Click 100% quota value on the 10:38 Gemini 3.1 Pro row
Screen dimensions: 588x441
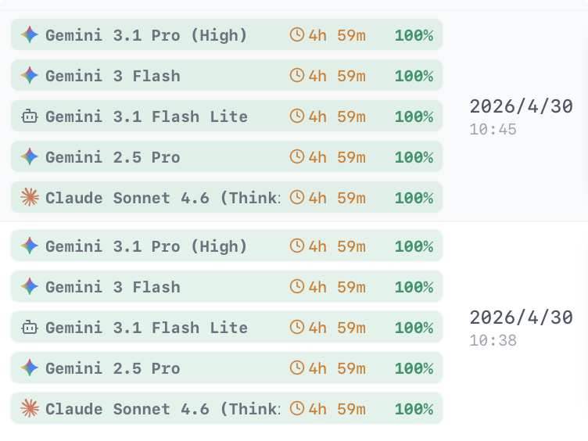tap(414, 247)
